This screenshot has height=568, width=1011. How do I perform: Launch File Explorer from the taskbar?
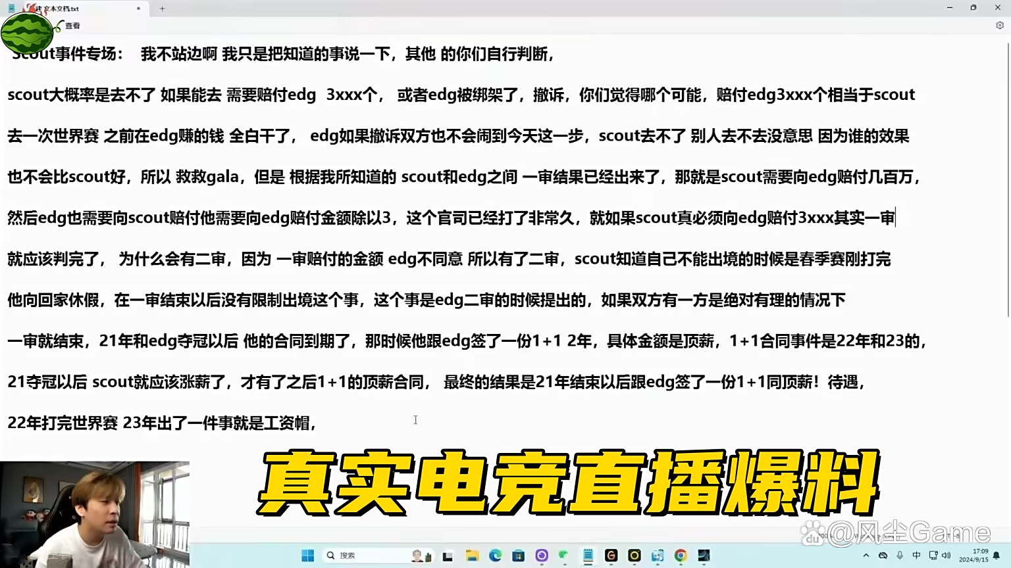pos(472,556)
